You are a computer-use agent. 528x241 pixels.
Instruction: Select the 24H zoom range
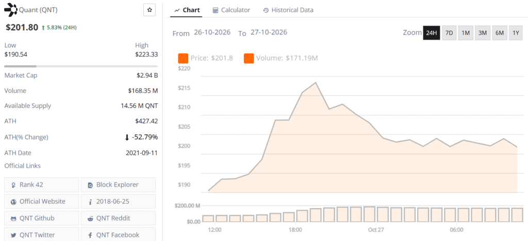pos(432,33)
